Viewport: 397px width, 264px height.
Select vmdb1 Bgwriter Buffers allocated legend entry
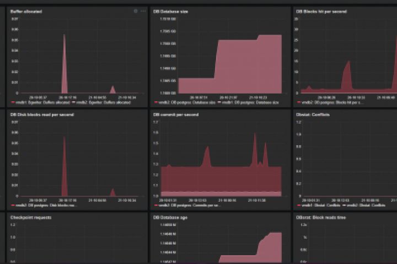tap(40, 102)
